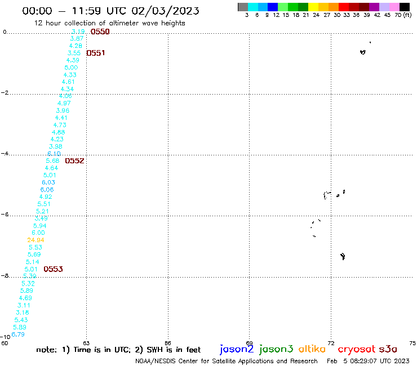Click the black swatch ending the color scale
Screen dimensions: 417x366
(x=404, y=7)
